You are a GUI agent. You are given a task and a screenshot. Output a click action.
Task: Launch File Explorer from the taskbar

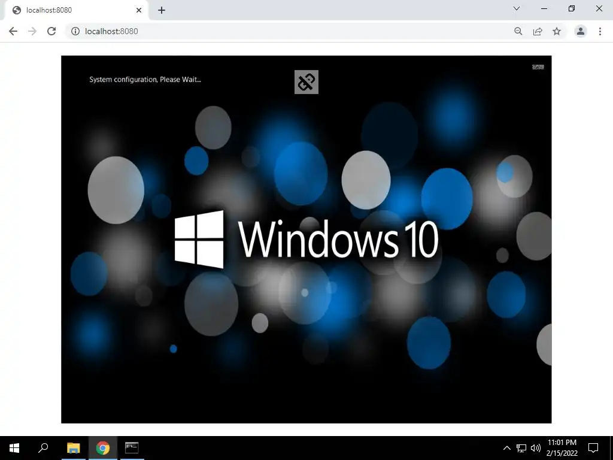74,448
